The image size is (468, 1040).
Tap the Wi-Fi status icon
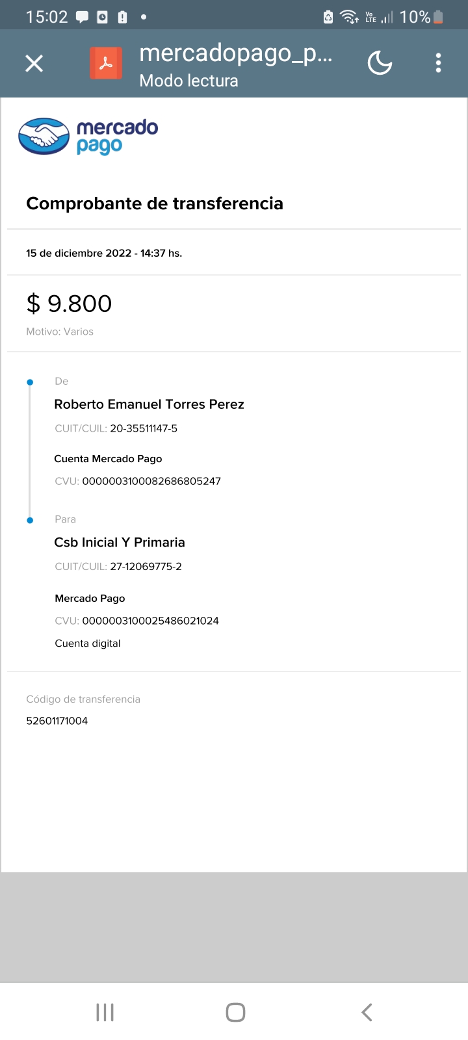(x=349, y=17)
